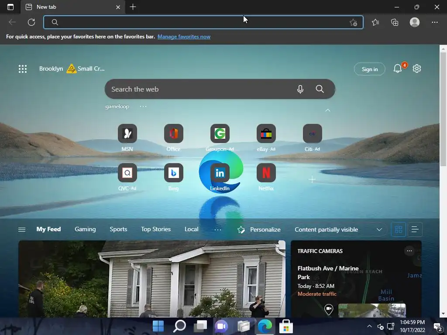Open a new tab with plus icon

pos(133,7)
